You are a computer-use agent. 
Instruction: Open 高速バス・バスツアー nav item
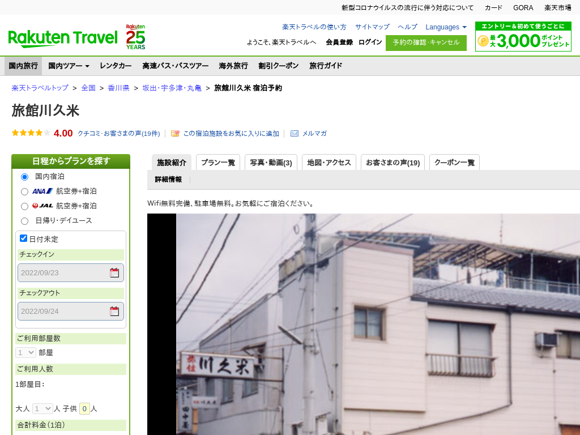click(x=176, y=66)
